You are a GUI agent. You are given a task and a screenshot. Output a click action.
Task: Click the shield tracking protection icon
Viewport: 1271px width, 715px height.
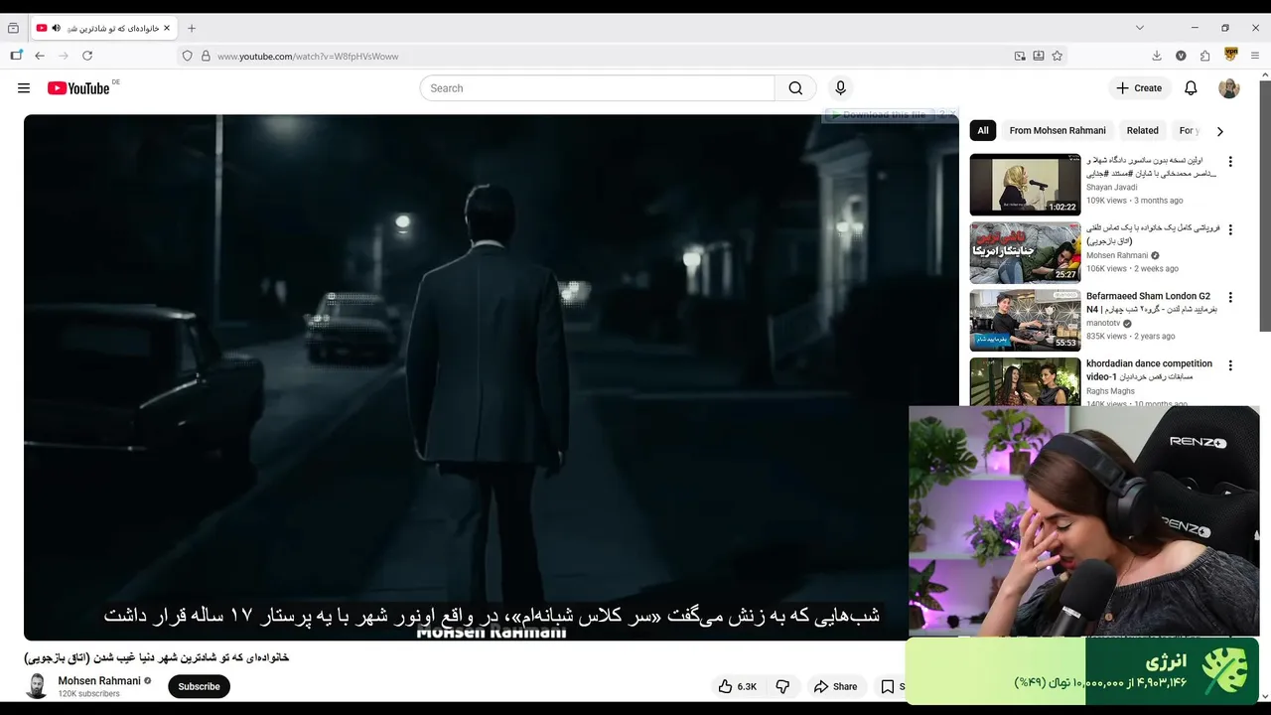[x=187, y=56]
